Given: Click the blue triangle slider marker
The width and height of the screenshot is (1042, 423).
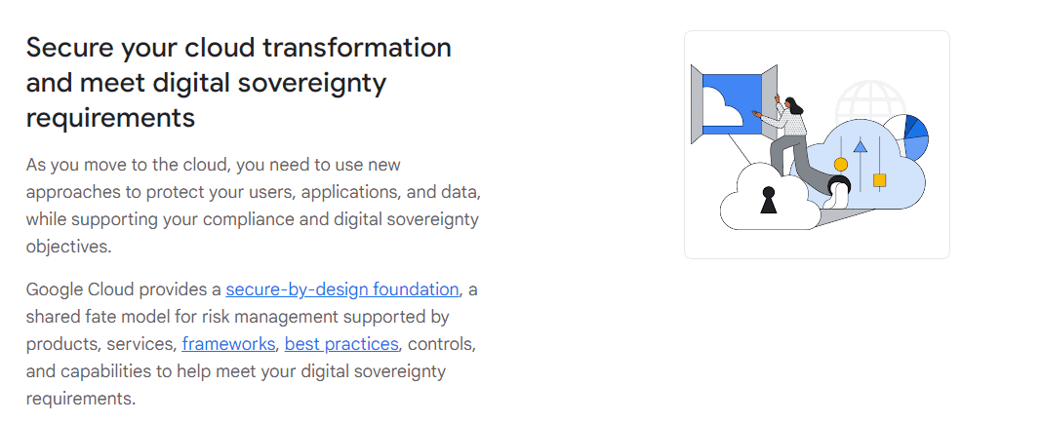Looking at the screenshot, I should pos(860,147).
